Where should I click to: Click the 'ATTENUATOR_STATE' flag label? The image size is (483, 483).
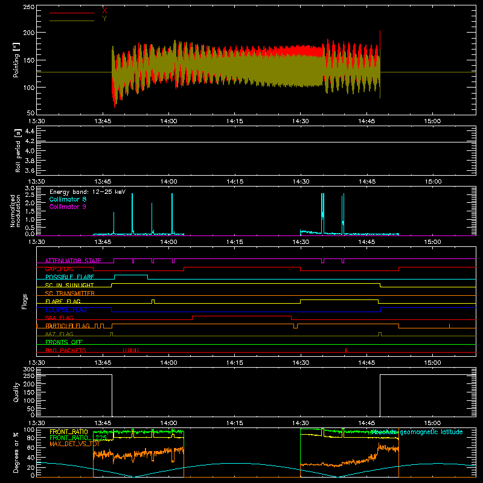(x=73, y=261)
